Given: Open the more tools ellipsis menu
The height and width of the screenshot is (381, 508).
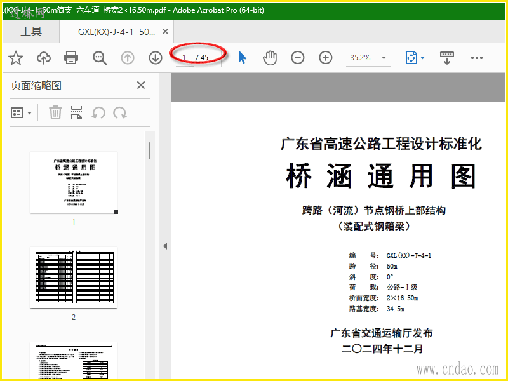Looking at the screenshot, I should pos(477,58).
